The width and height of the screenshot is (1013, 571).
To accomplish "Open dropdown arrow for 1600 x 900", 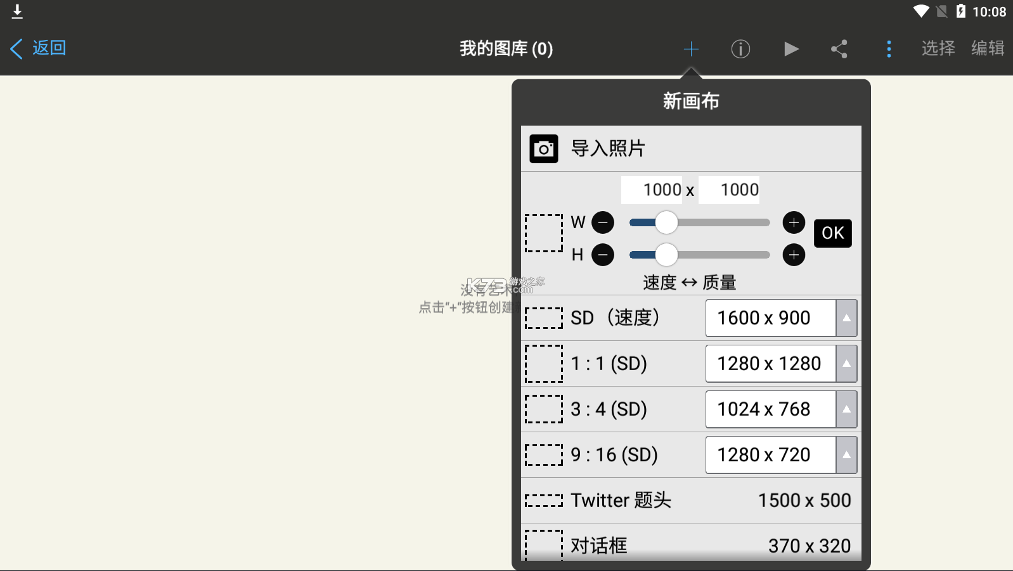I will tap(846, 318).
